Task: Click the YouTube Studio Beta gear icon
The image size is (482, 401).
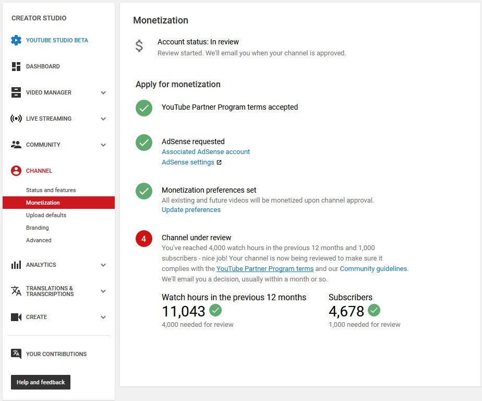Action: pyautogui.click(x=16, y=40)
